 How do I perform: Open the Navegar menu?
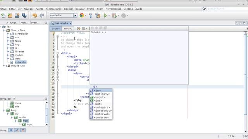(28, 9)
